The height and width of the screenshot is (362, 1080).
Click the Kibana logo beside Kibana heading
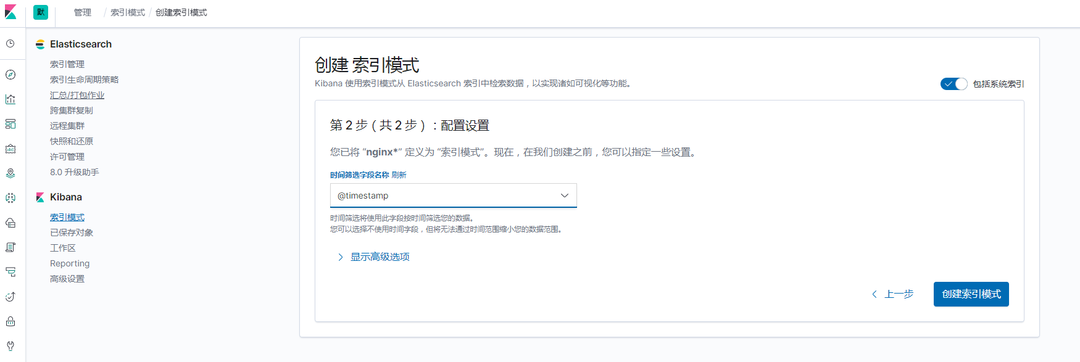(x=40, y=197)
